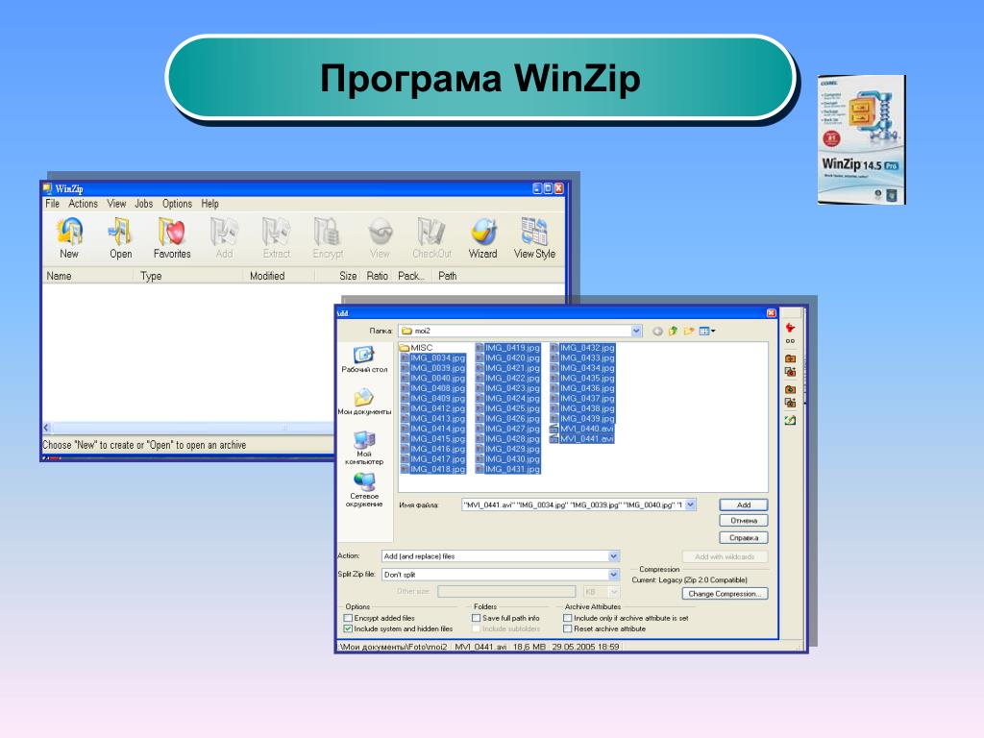Image resolution: width=984 pixels, height=738 pixels.
Task: Open the Action dropdown
Action: pos(614,556)
